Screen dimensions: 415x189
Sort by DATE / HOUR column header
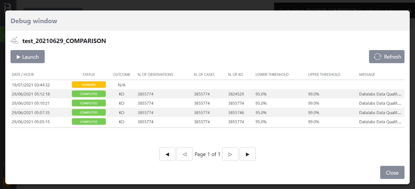(23, 75)
